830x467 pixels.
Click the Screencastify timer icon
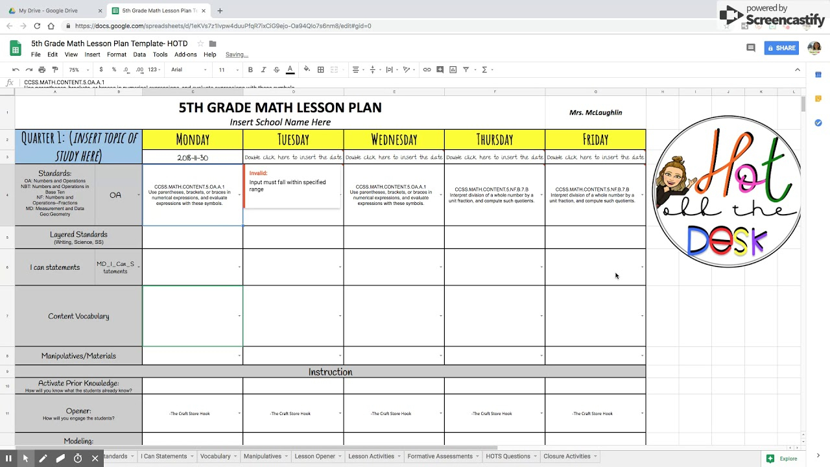(78, 459)
